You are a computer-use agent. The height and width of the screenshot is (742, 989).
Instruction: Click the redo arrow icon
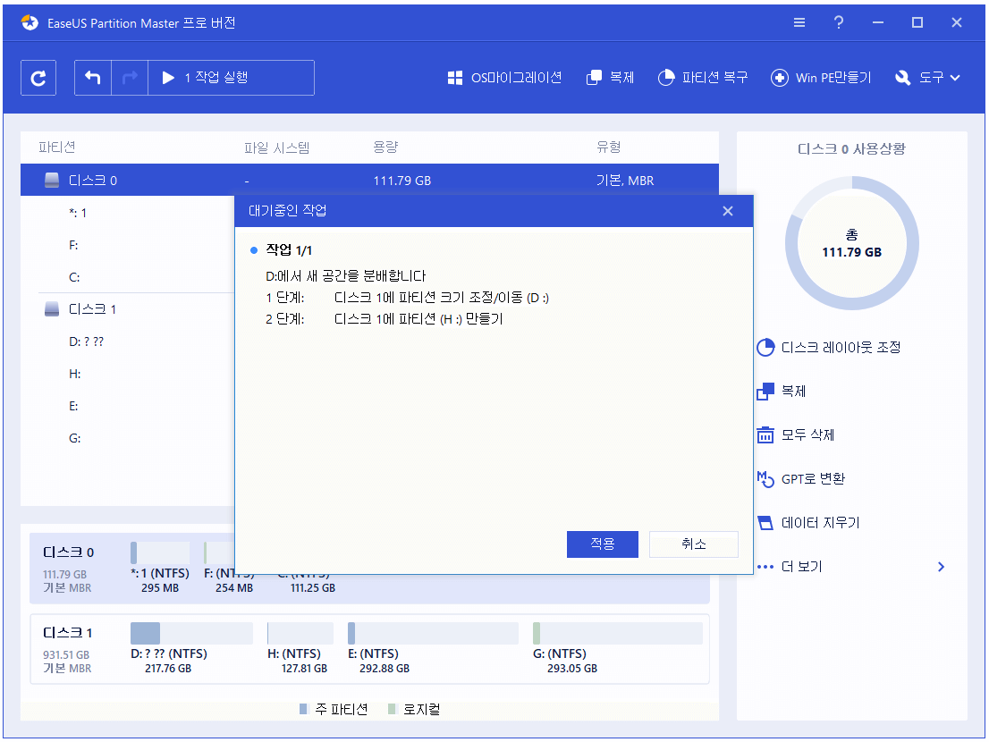tap(130, 78)
